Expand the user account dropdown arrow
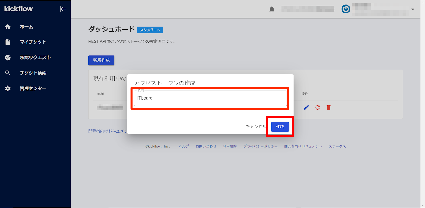The width and height of the screenshot is (425, 208). pos(413,9)
